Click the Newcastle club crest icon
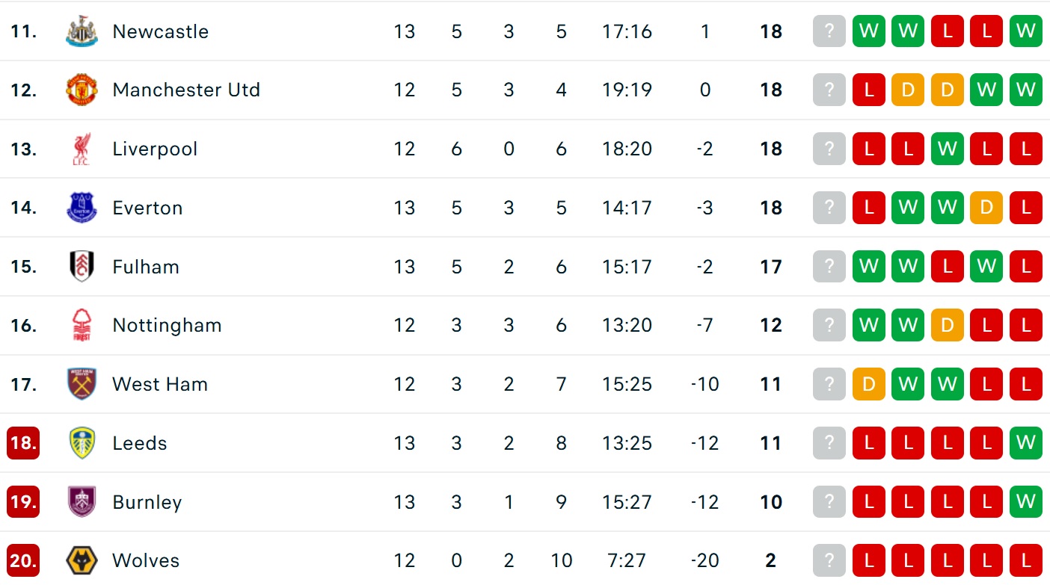This screenshot has height=585, width=1050. click(82, 31)
